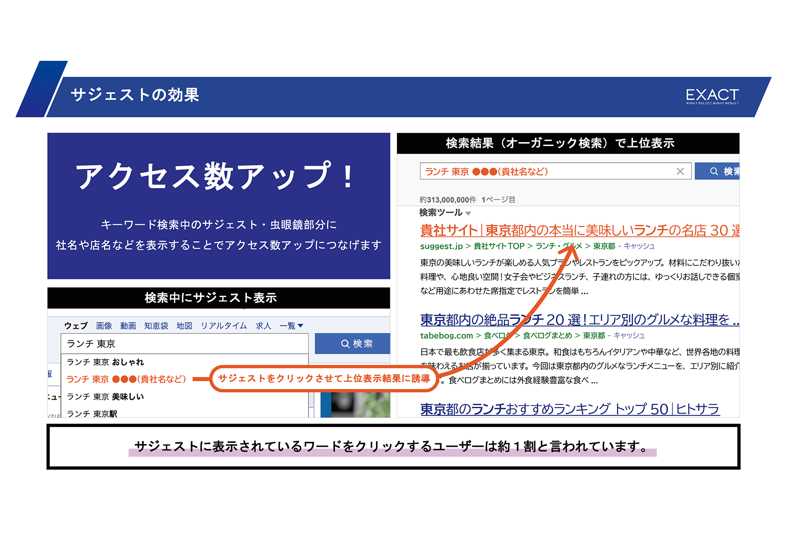
Task: Click the EXACT logo in the header
Action: tap(712, 96)
